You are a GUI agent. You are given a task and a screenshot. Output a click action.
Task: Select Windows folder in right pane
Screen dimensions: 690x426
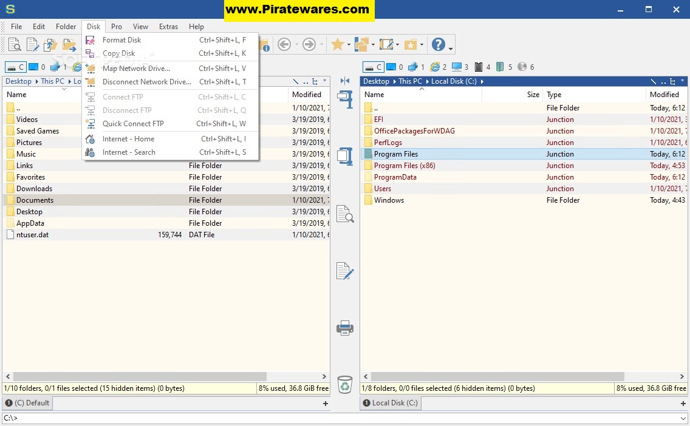524,200
